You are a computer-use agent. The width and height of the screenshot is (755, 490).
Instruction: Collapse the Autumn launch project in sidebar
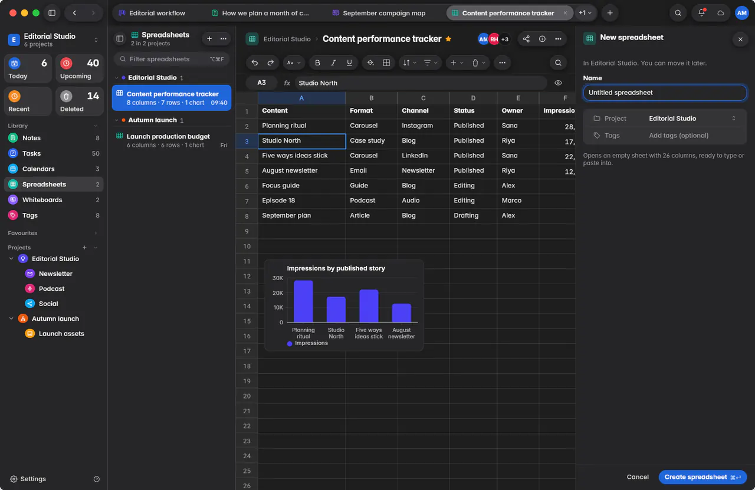coord(11,318)
